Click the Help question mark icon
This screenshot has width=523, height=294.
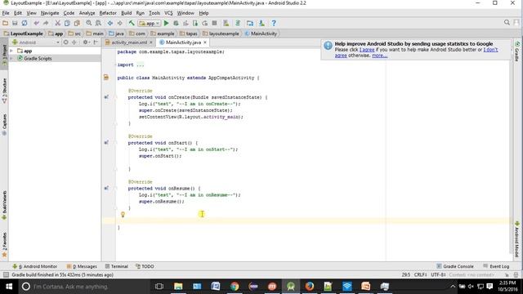(274, 24)
